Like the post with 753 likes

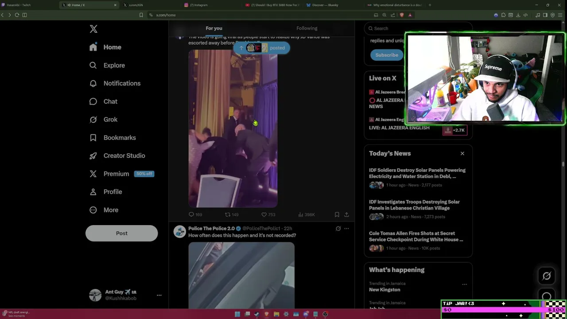click(x=268, y=214)
